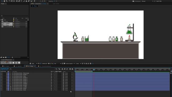Select the Eraser tool

tap(29, 1)
